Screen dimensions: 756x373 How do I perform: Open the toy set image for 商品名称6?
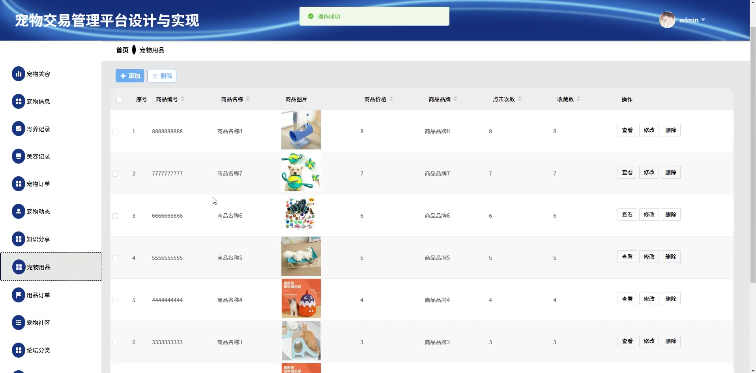(301, 214)
